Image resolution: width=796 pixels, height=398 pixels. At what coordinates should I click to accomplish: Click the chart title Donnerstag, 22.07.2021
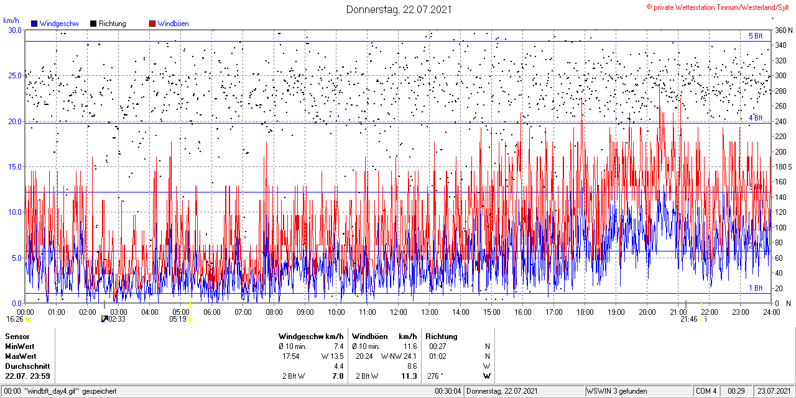[x=399, y=9]
